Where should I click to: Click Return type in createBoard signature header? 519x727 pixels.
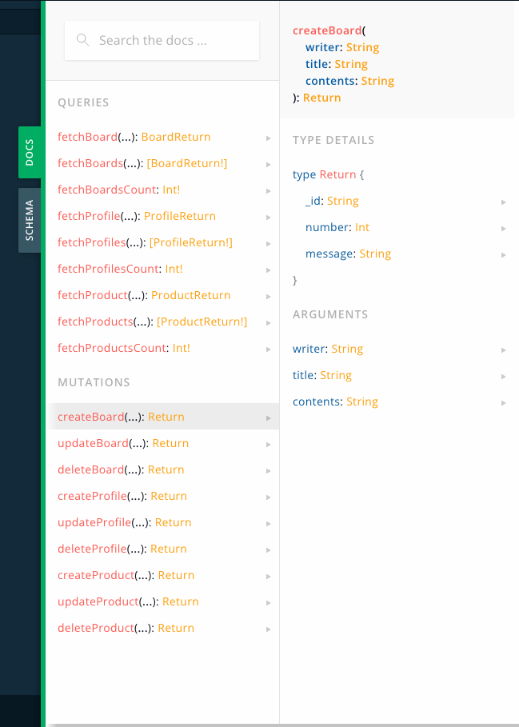point(322,98)
